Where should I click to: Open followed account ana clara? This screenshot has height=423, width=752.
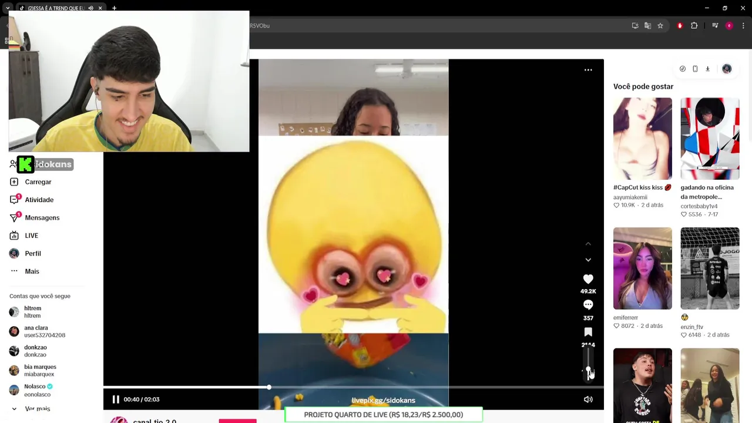point(36,331)
